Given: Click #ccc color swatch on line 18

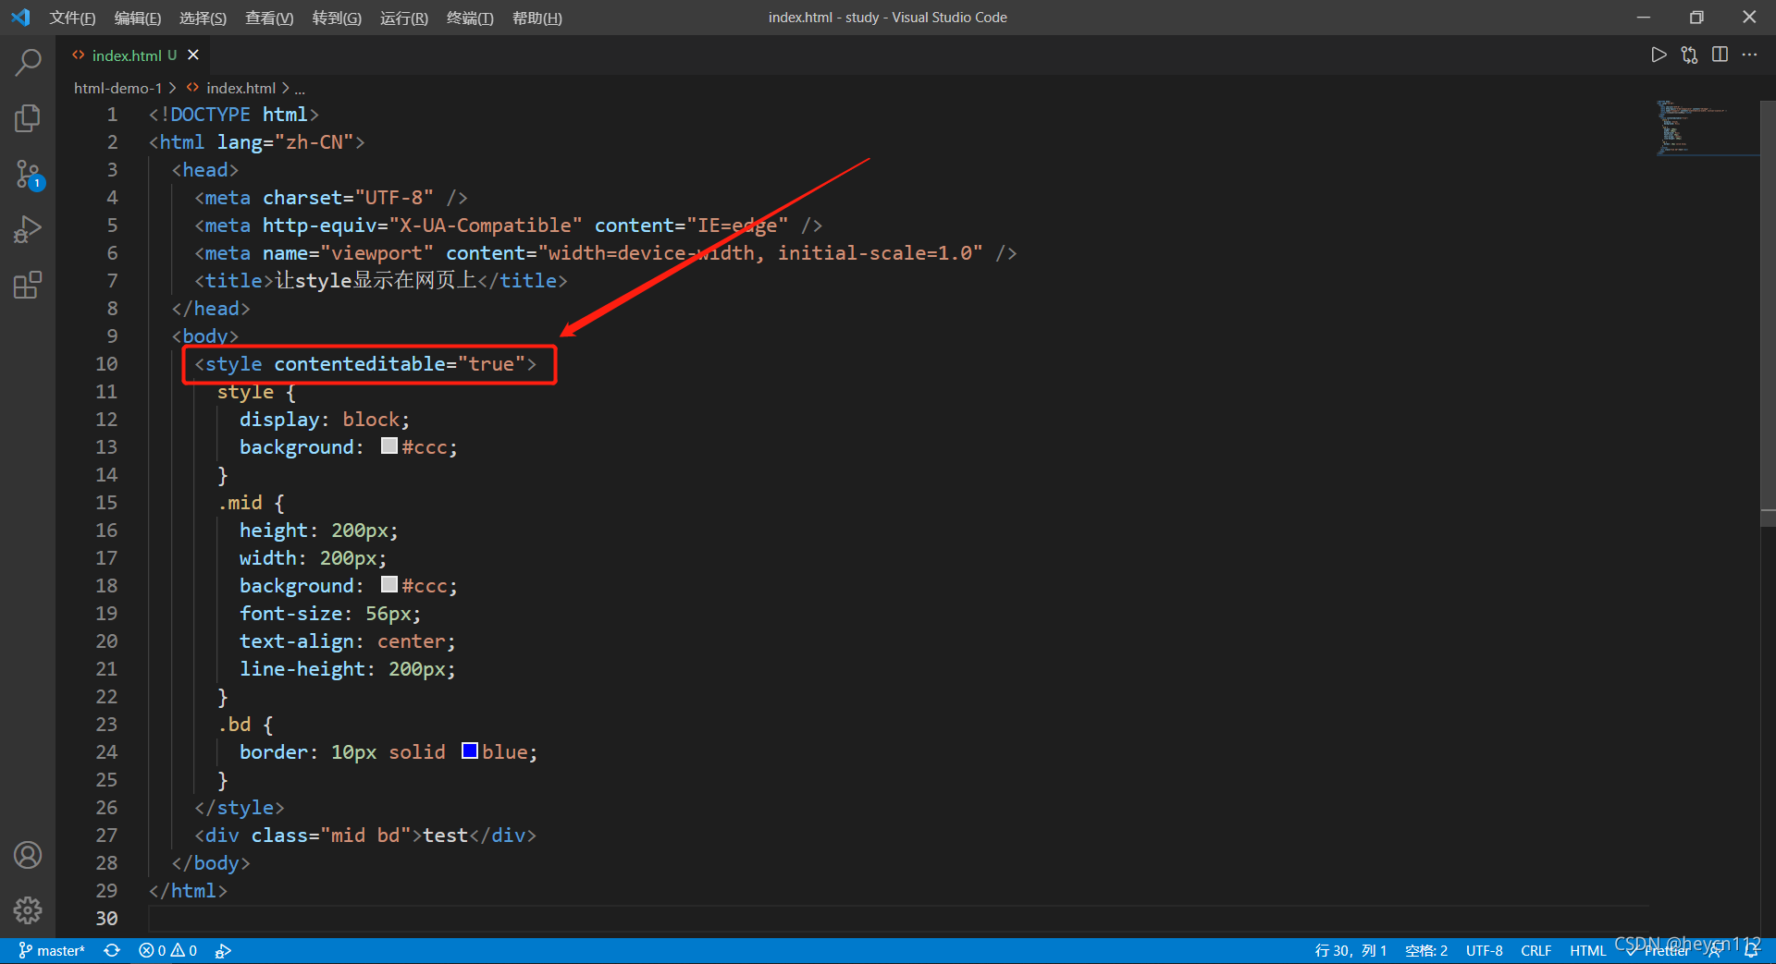Looking at the screenshot, I should coord(389,585).
